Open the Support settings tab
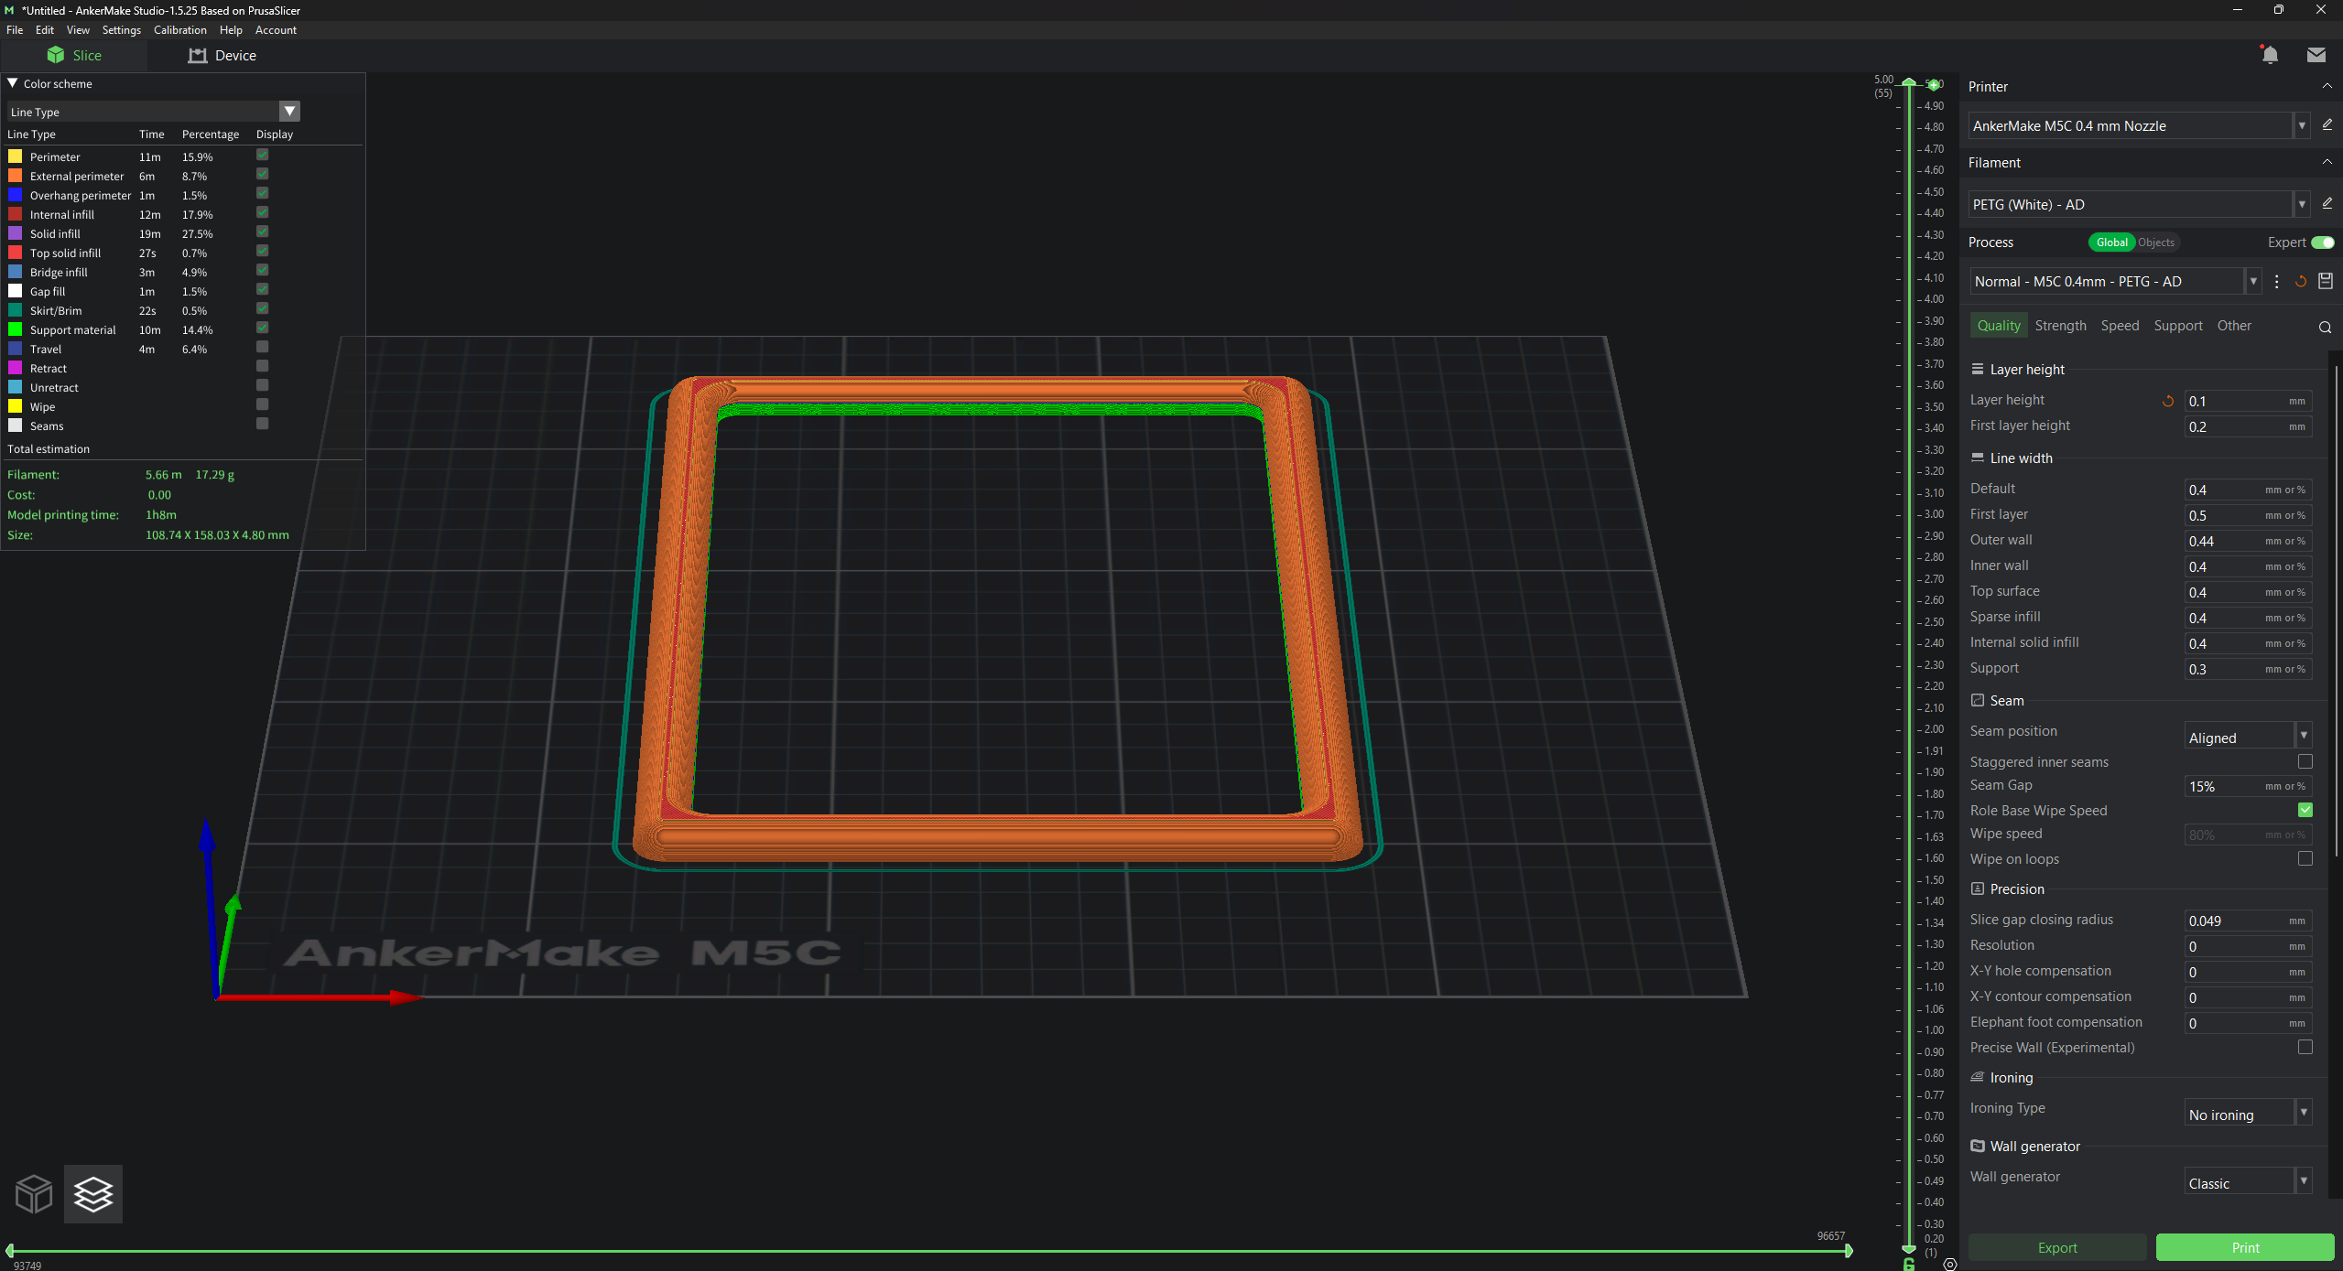The image size is (2343, 1271). [x=2177, y=326]
